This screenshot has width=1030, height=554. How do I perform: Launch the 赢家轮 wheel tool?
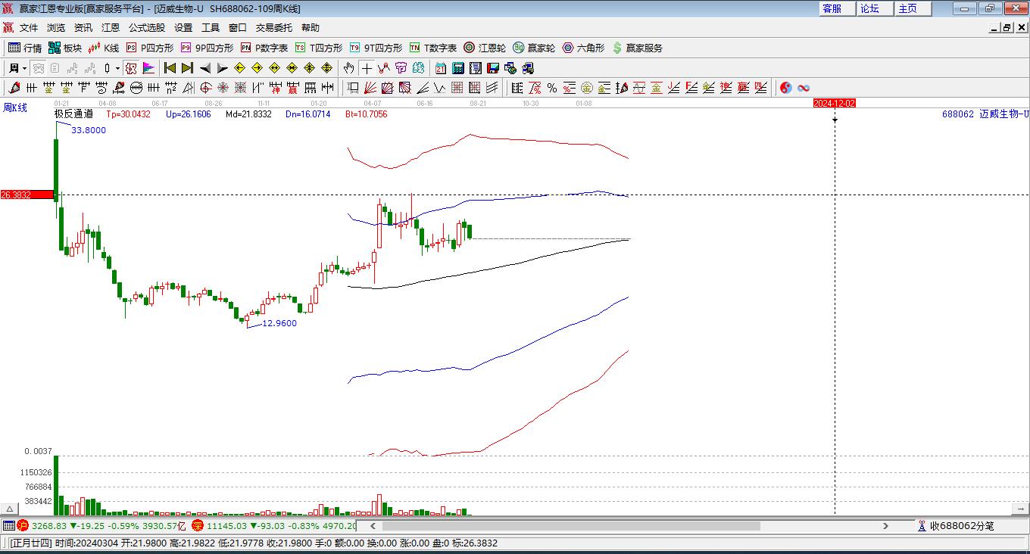pyautogui.click(x=534, y=48)
